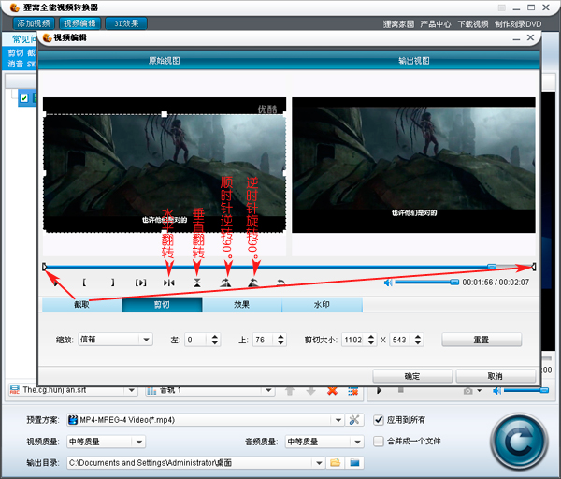
Task: Click the move down arrow icon
Action: coord(311,391)
